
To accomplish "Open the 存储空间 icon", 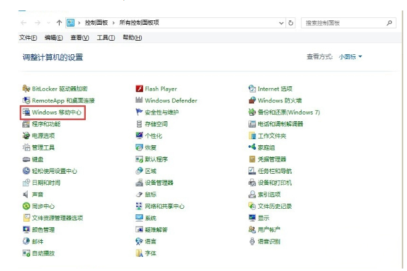I will coord(139,124).
